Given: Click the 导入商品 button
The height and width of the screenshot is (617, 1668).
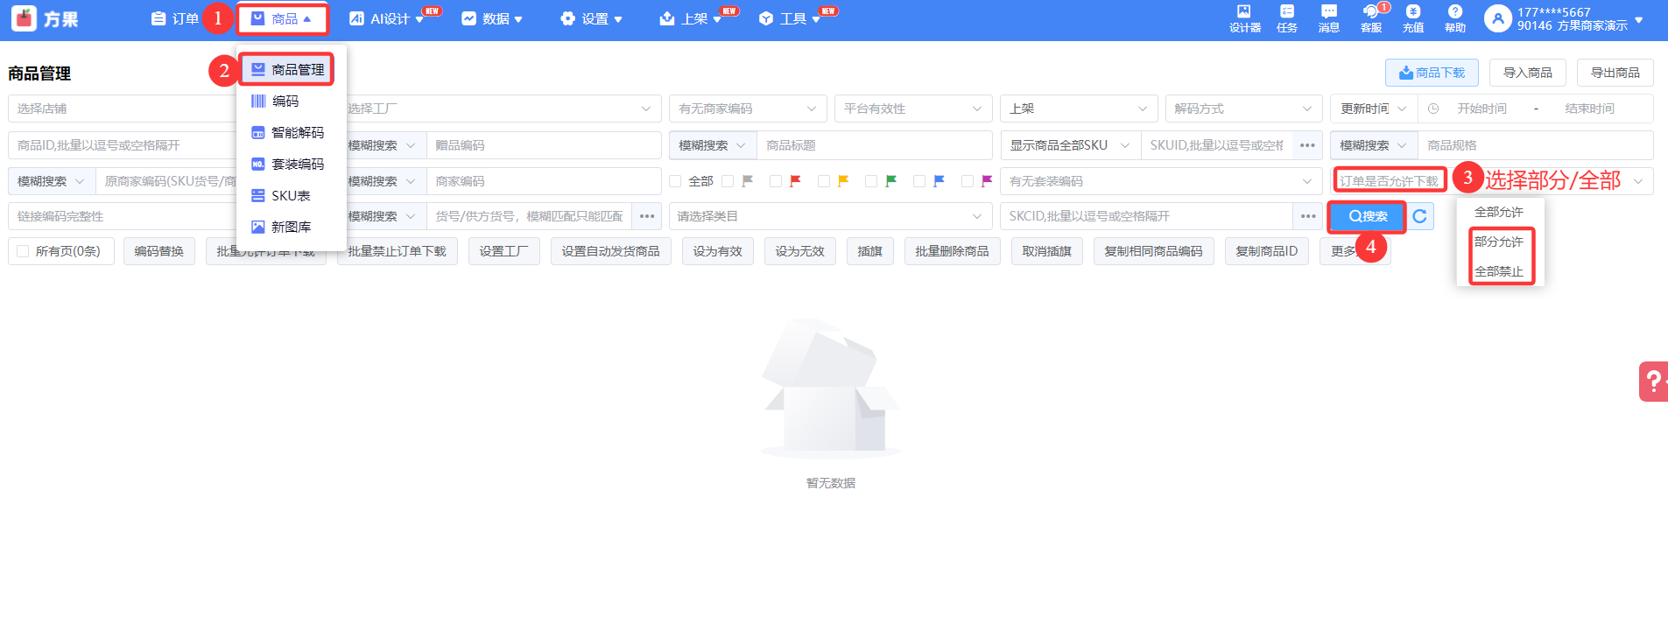Looking at the screenshot, I should tap(1527, 73).
